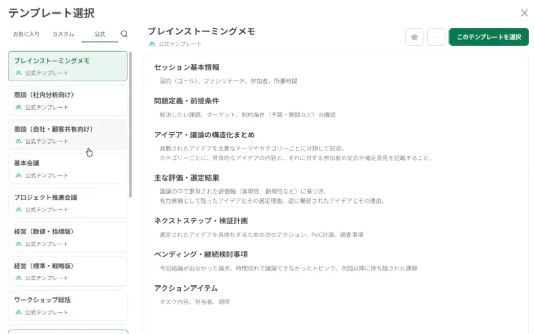This screenshot has height=334, width=534.
Task: Select the ブレインストーミングメモ template card
Action: coord(67,66)
